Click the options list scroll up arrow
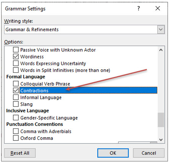Viewport: 171px width, 163px height. click(x=161, y=50)
